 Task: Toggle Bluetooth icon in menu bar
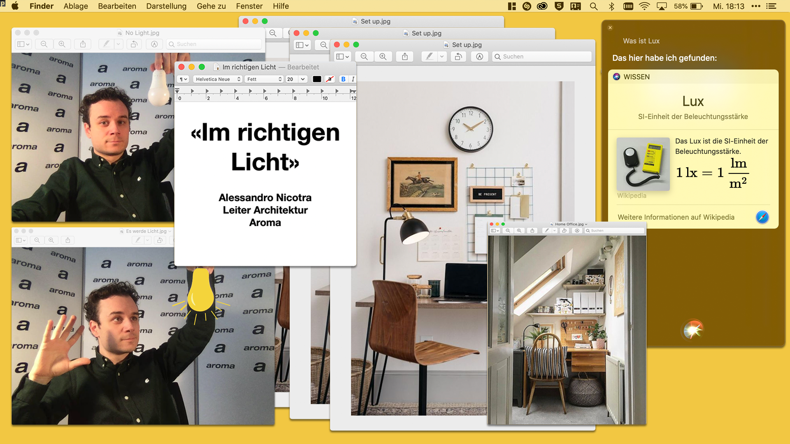click(611, 6)
